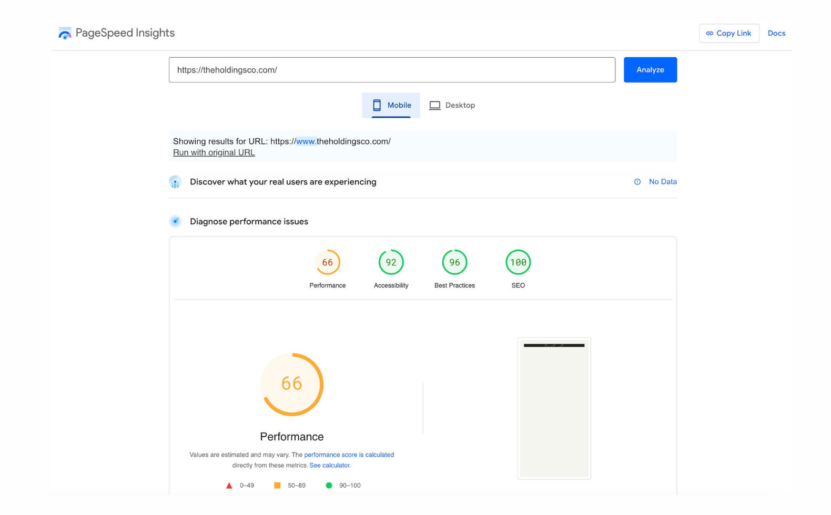
Task: Select the Accessibility 92 score gauge
Action: pos(391,262)
